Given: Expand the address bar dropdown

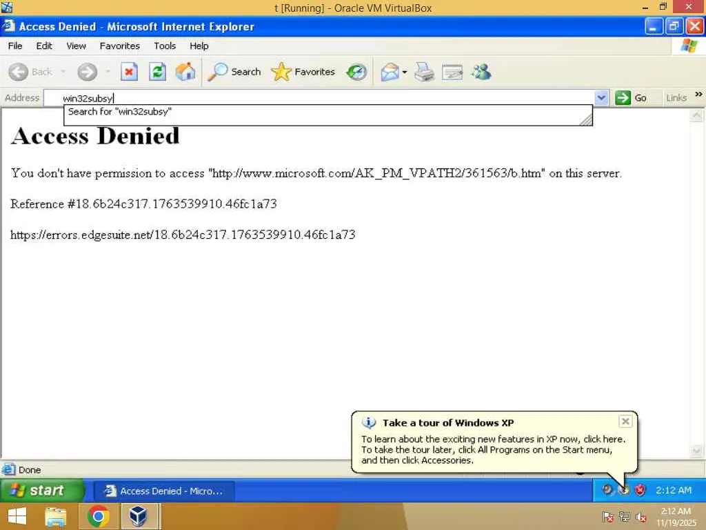Looking at the screenshot, I should pyautogui.click(x=601, y=98).
